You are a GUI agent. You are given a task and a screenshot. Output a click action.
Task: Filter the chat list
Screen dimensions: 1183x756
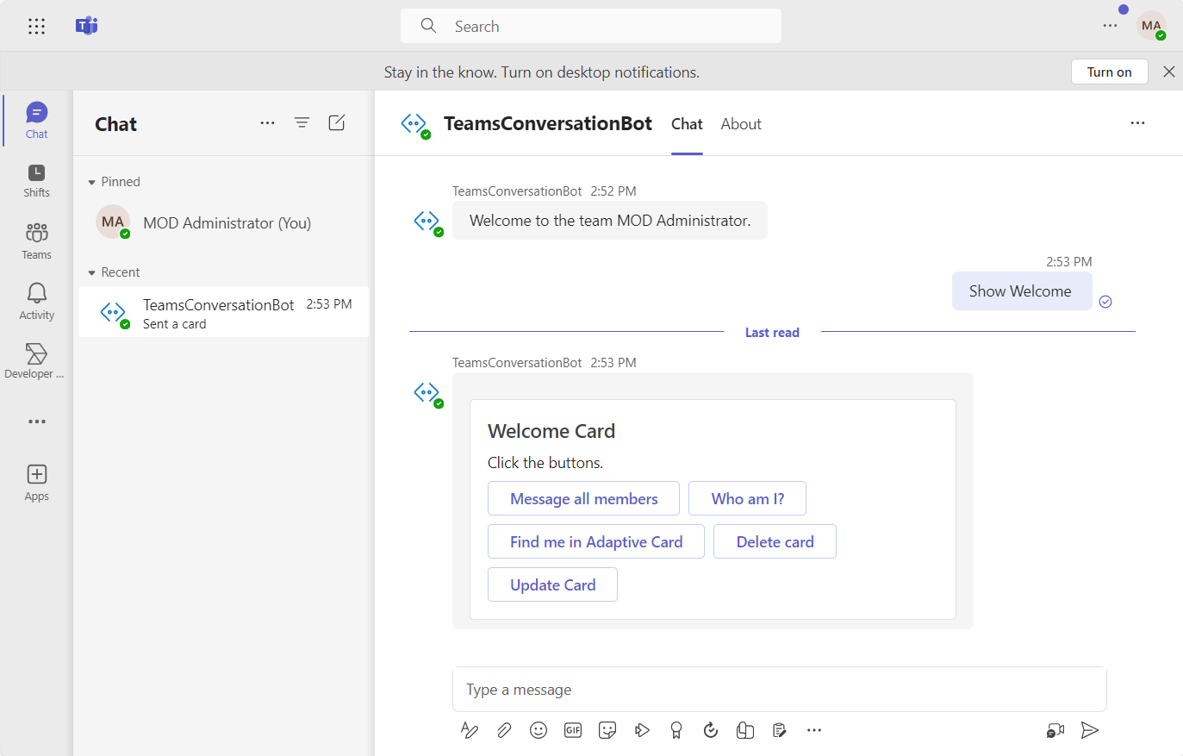[x=302, y=123]
